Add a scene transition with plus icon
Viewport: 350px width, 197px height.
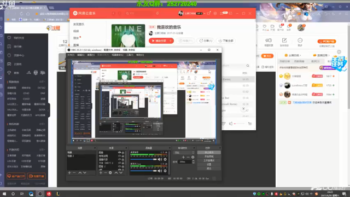[x=183, y=157]
